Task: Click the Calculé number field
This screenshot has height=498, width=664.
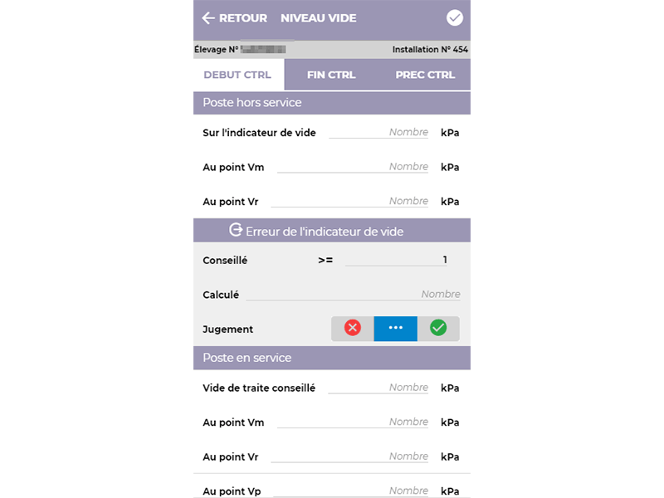Action: (354, 295)
